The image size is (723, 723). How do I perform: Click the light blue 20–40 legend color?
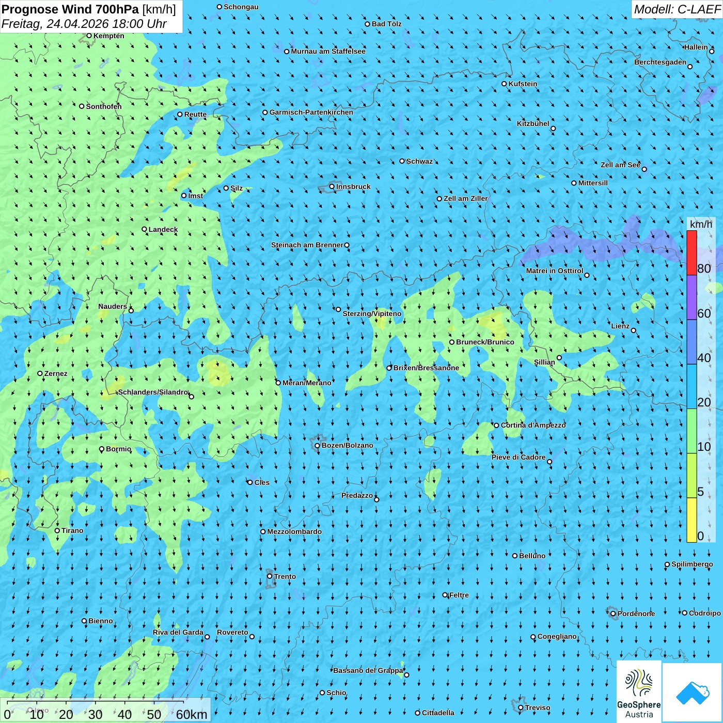(691, 387)
